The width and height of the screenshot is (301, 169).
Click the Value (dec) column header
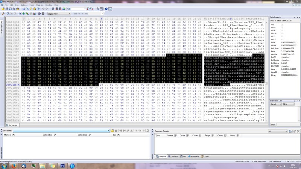(48, 135)
